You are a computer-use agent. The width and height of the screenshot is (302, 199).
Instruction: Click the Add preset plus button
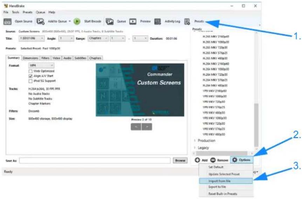(201, 160)
